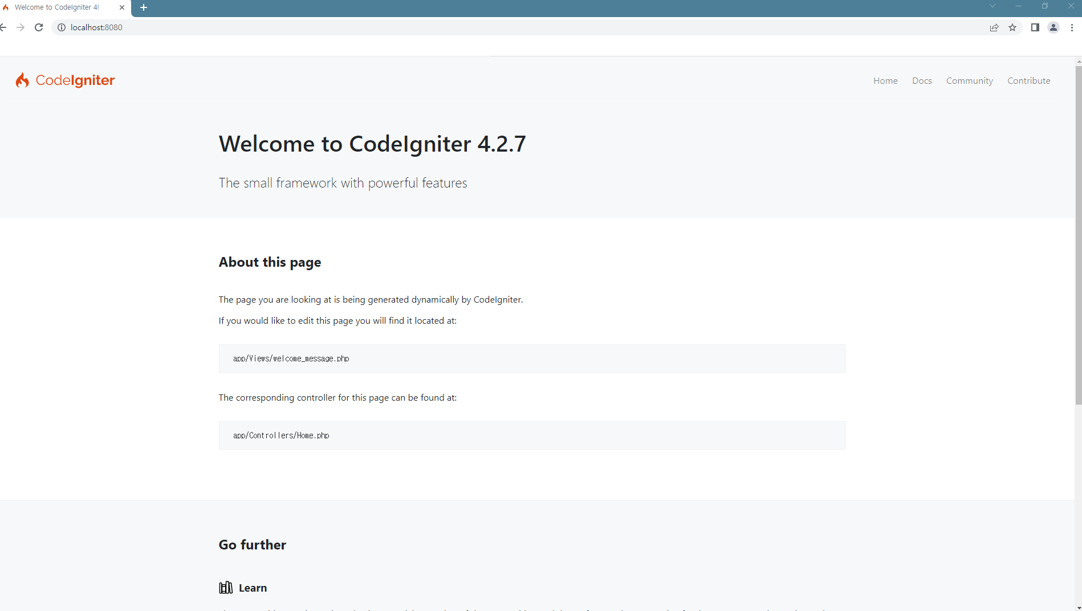The image size is (1082, 611).
Task: Click the CodeIgniter flame logo
Action: tap(22, 80)
